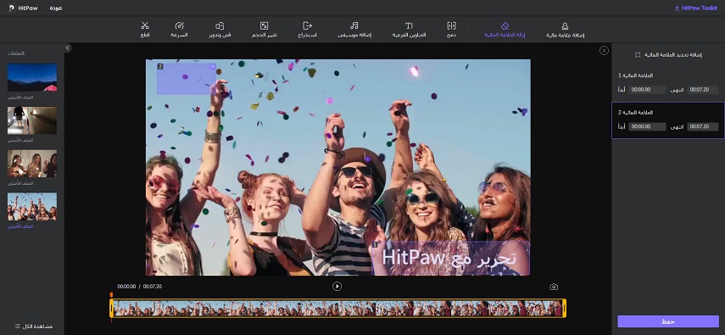Select the mountain night sky thumbnail
Screen dimensions: 725x335
pos(32,77)
